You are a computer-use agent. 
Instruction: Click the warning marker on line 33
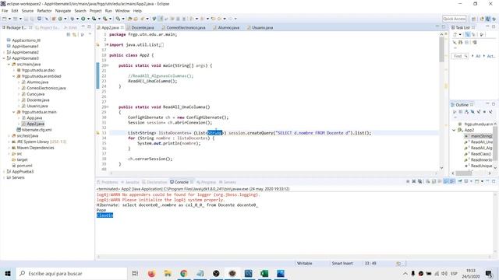[x=97, y=133]
